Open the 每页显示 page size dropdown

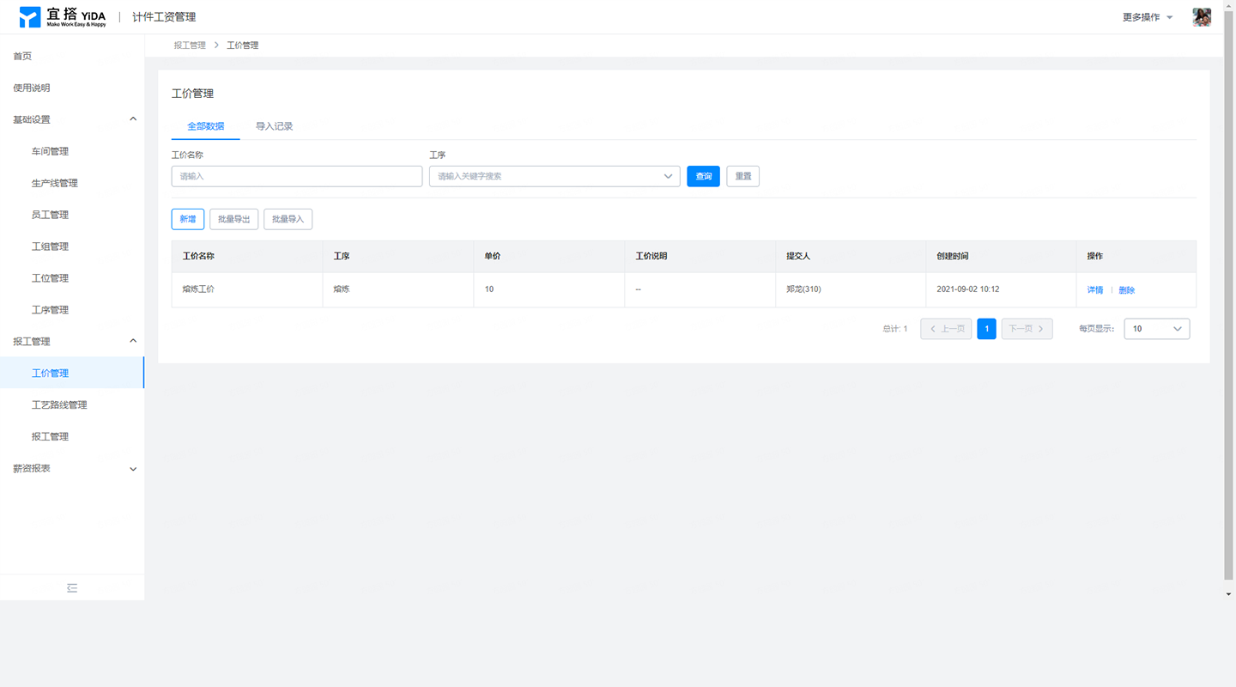click(1157, 328)
